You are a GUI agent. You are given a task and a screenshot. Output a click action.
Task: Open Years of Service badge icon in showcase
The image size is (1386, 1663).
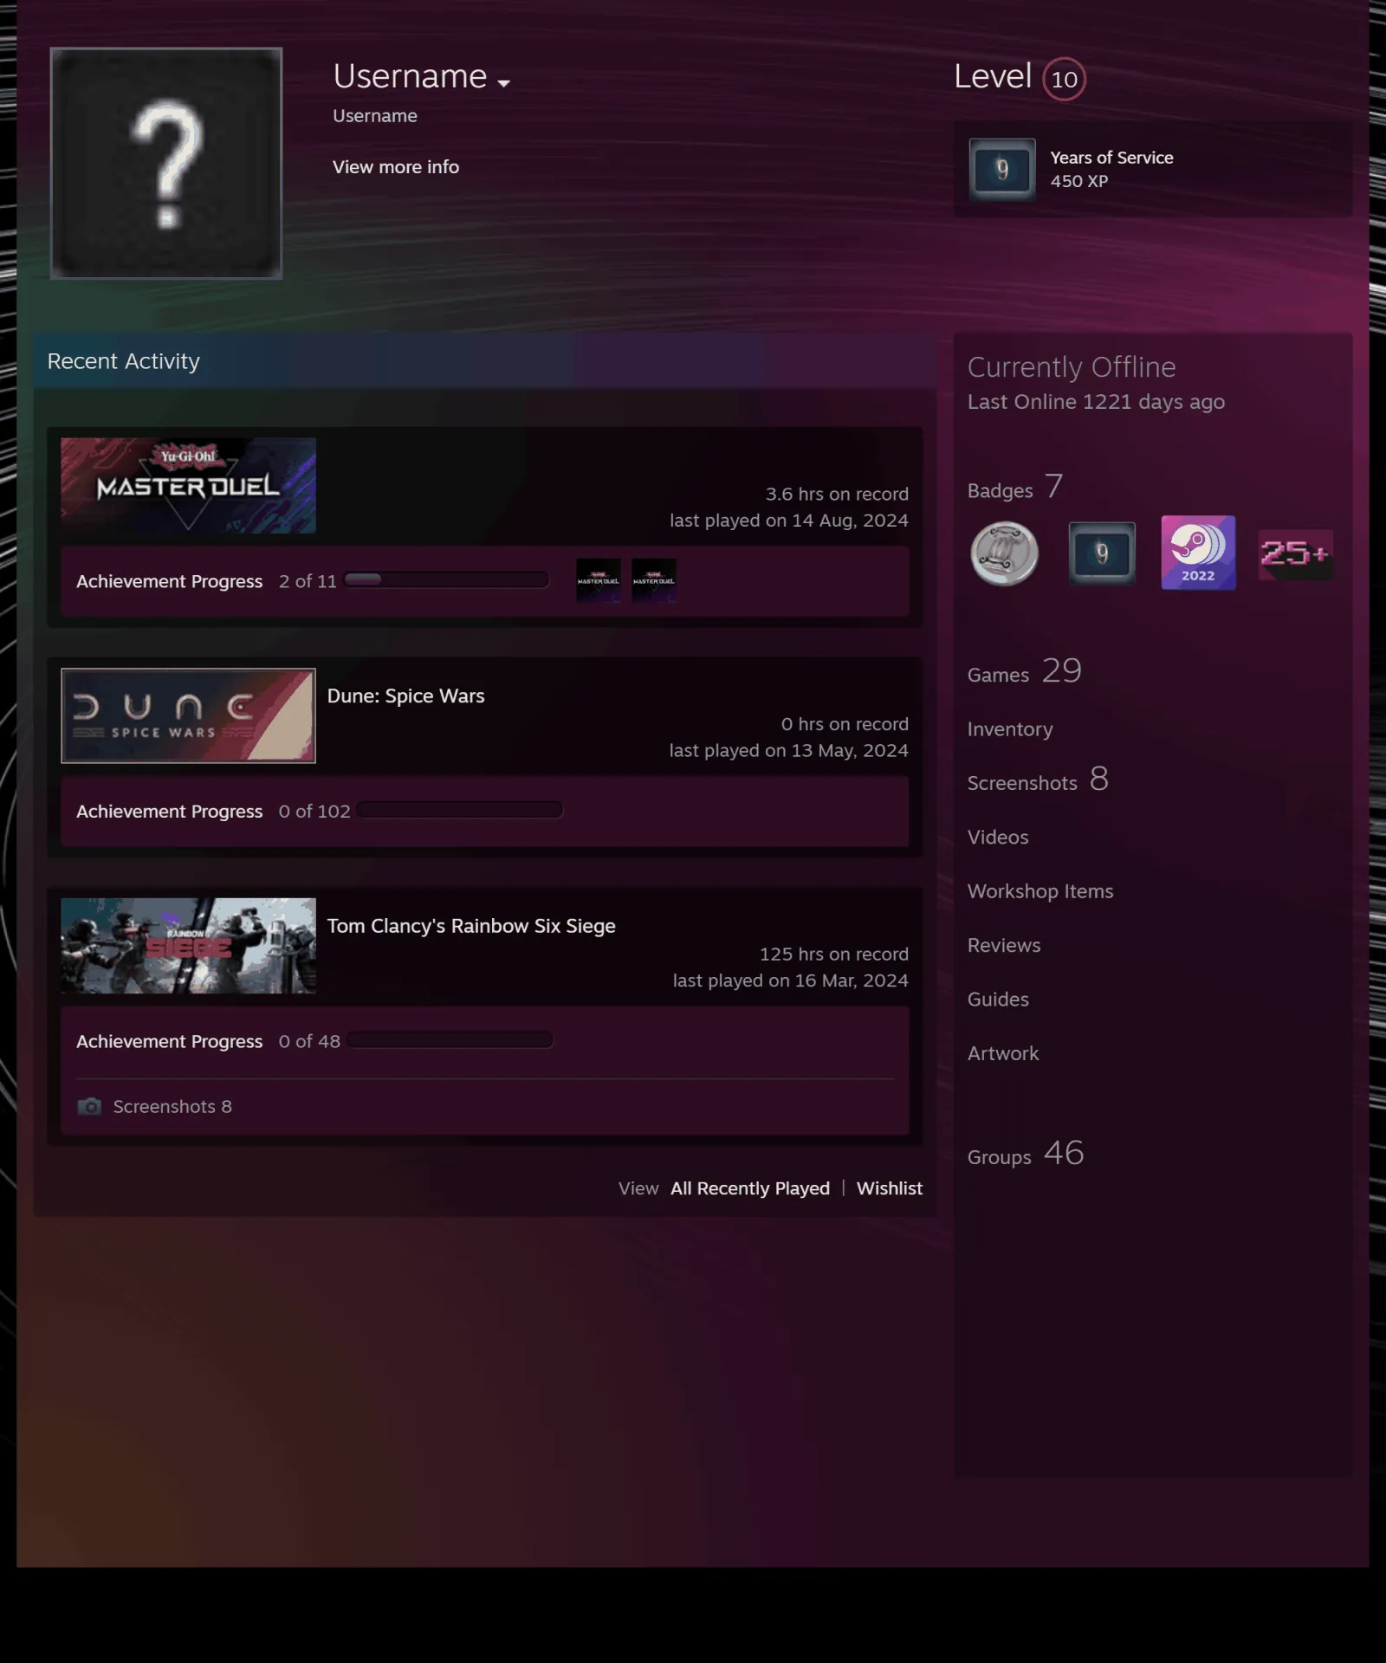(1002, 170)
